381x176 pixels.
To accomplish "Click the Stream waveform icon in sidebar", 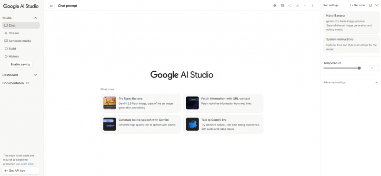I will pos(6,33).
